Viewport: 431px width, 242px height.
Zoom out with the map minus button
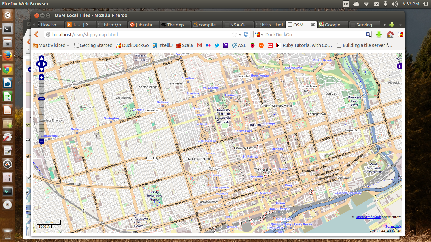point(42,141)
